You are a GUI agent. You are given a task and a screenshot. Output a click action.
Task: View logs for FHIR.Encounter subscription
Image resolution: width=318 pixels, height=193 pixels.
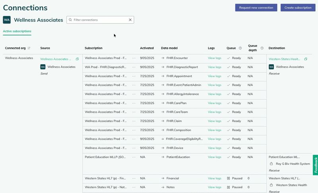[x=214, y=58]
